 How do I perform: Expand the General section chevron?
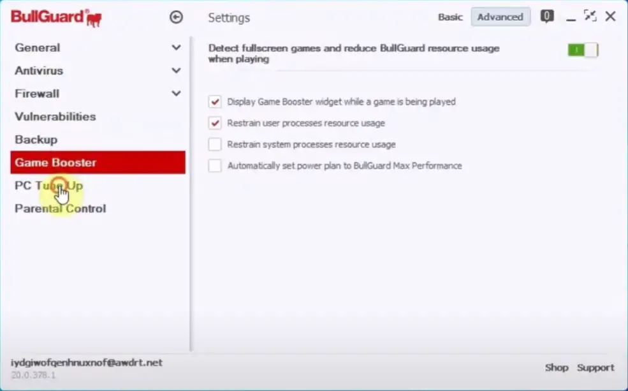tap(176, 48)
